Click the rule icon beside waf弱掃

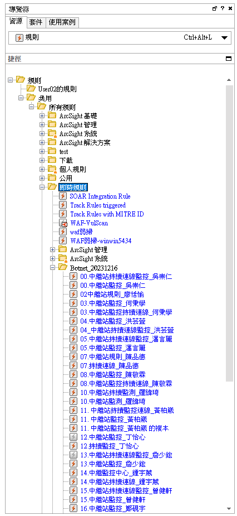63,232
